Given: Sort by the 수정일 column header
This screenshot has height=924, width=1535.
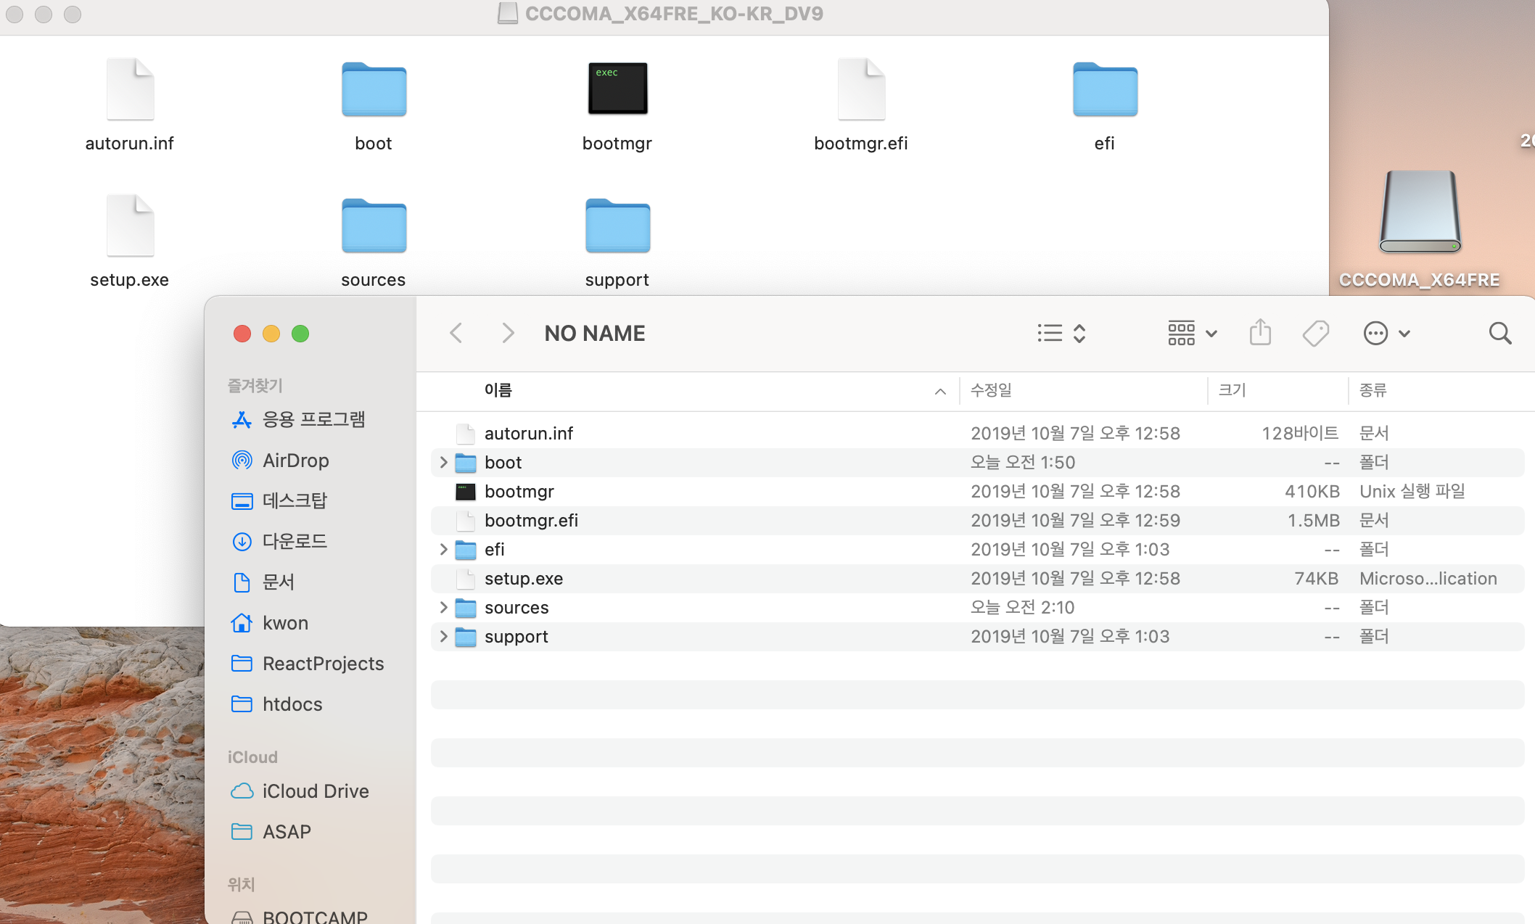Looking at the screenshot, I should [x=991, y=390].
